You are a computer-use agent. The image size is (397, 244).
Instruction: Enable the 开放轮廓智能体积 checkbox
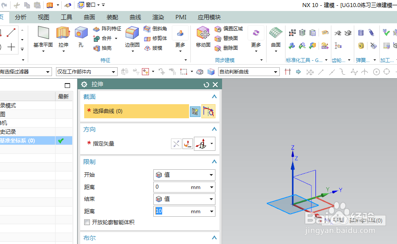pos(87,222)
